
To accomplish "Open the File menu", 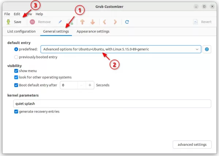I will 7,14.
